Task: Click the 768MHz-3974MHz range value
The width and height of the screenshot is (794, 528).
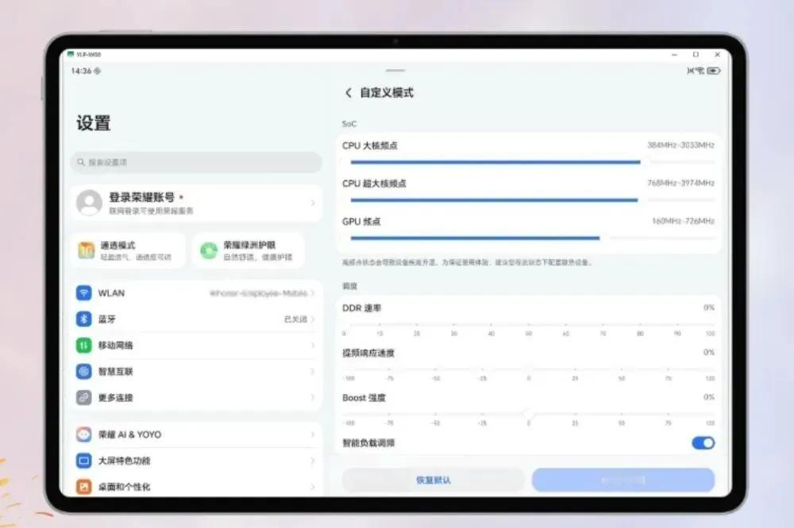Action: point(681,183)
